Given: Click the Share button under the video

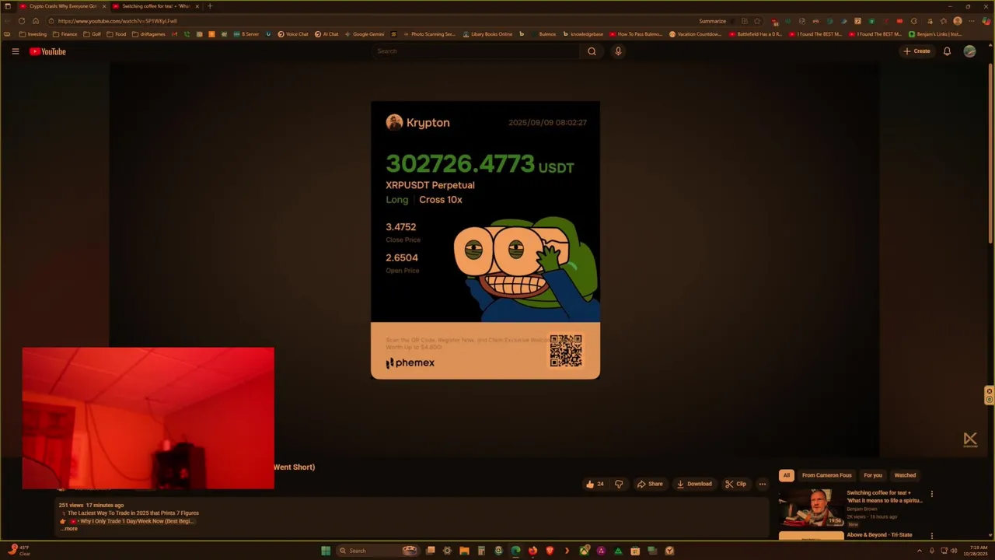Looking at the screenshot, I should [650, 484].
